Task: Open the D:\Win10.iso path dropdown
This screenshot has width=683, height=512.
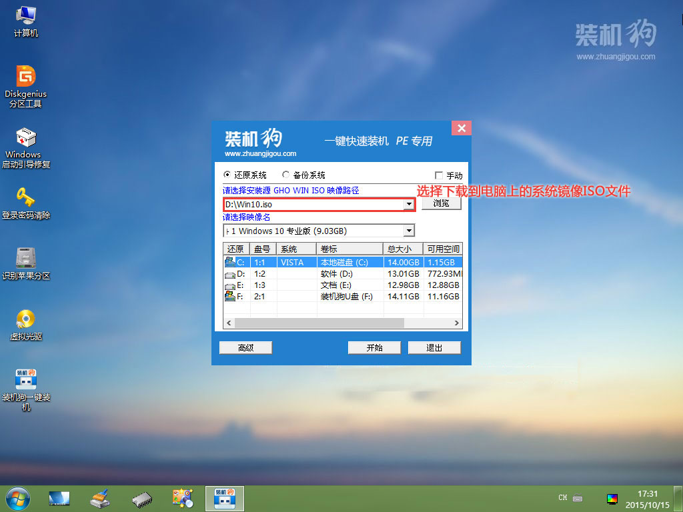Action: [409, 204]
